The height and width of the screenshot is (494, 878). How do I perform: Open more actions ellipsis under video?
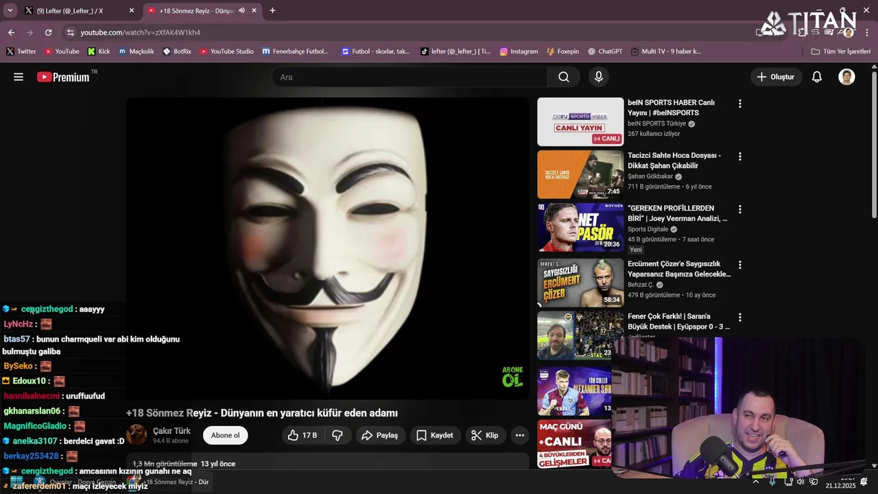[520, 435]
